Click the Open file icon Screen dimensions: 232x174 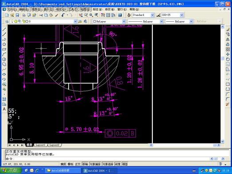point(12,15)
